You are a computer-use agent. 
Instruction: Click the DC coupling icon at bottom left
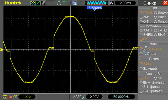[5, 97]
